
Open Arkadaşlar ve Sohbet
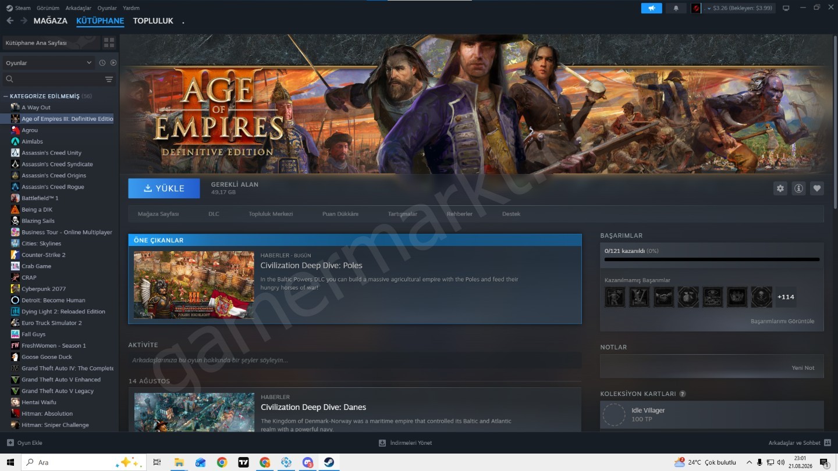coord(800,443)
